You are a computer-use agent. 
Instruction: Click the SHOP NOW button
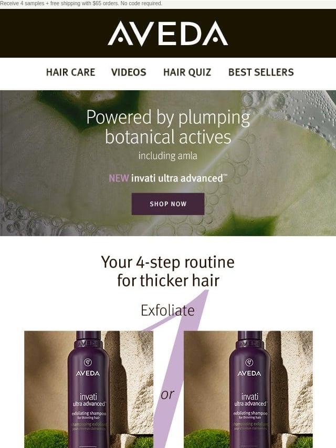pyautogui.click(x=168, y=204)
